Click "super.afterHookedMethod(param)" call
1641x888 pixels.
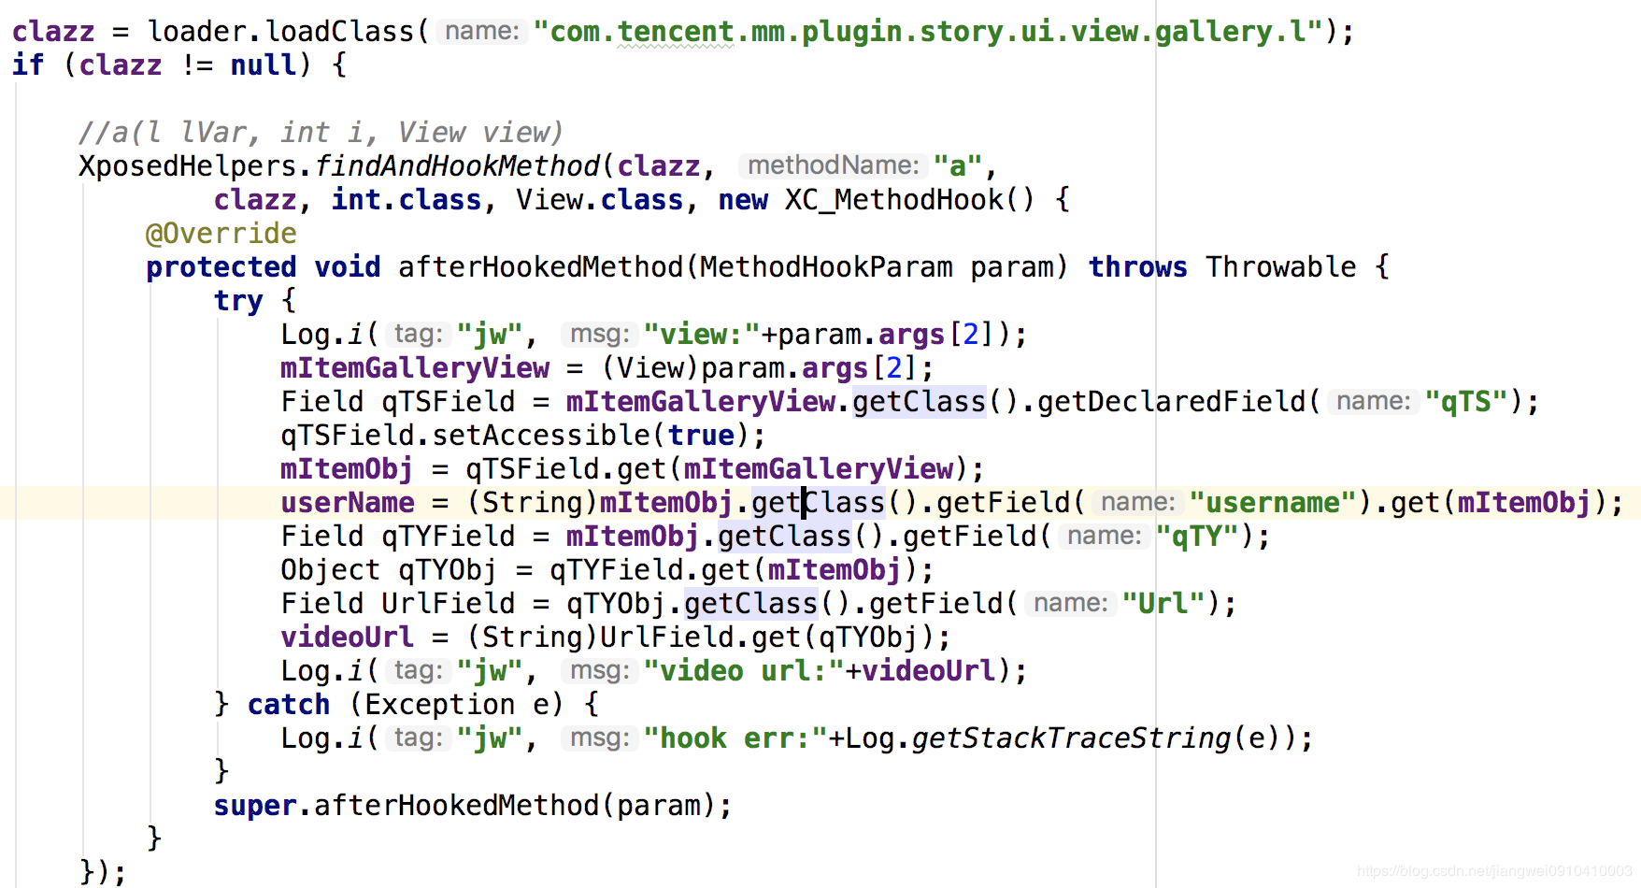tap(464, 805)
